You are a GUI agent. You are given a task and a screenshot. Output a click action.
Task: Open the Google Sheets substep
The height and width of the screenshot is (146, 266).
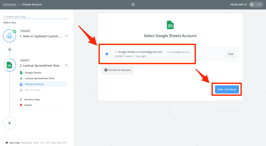33,73
